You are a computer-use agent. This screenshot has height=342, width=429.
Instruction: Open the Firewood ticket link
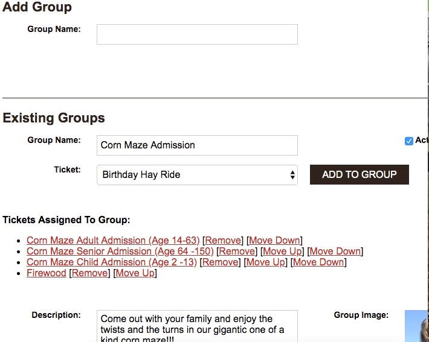pos(47,273)
